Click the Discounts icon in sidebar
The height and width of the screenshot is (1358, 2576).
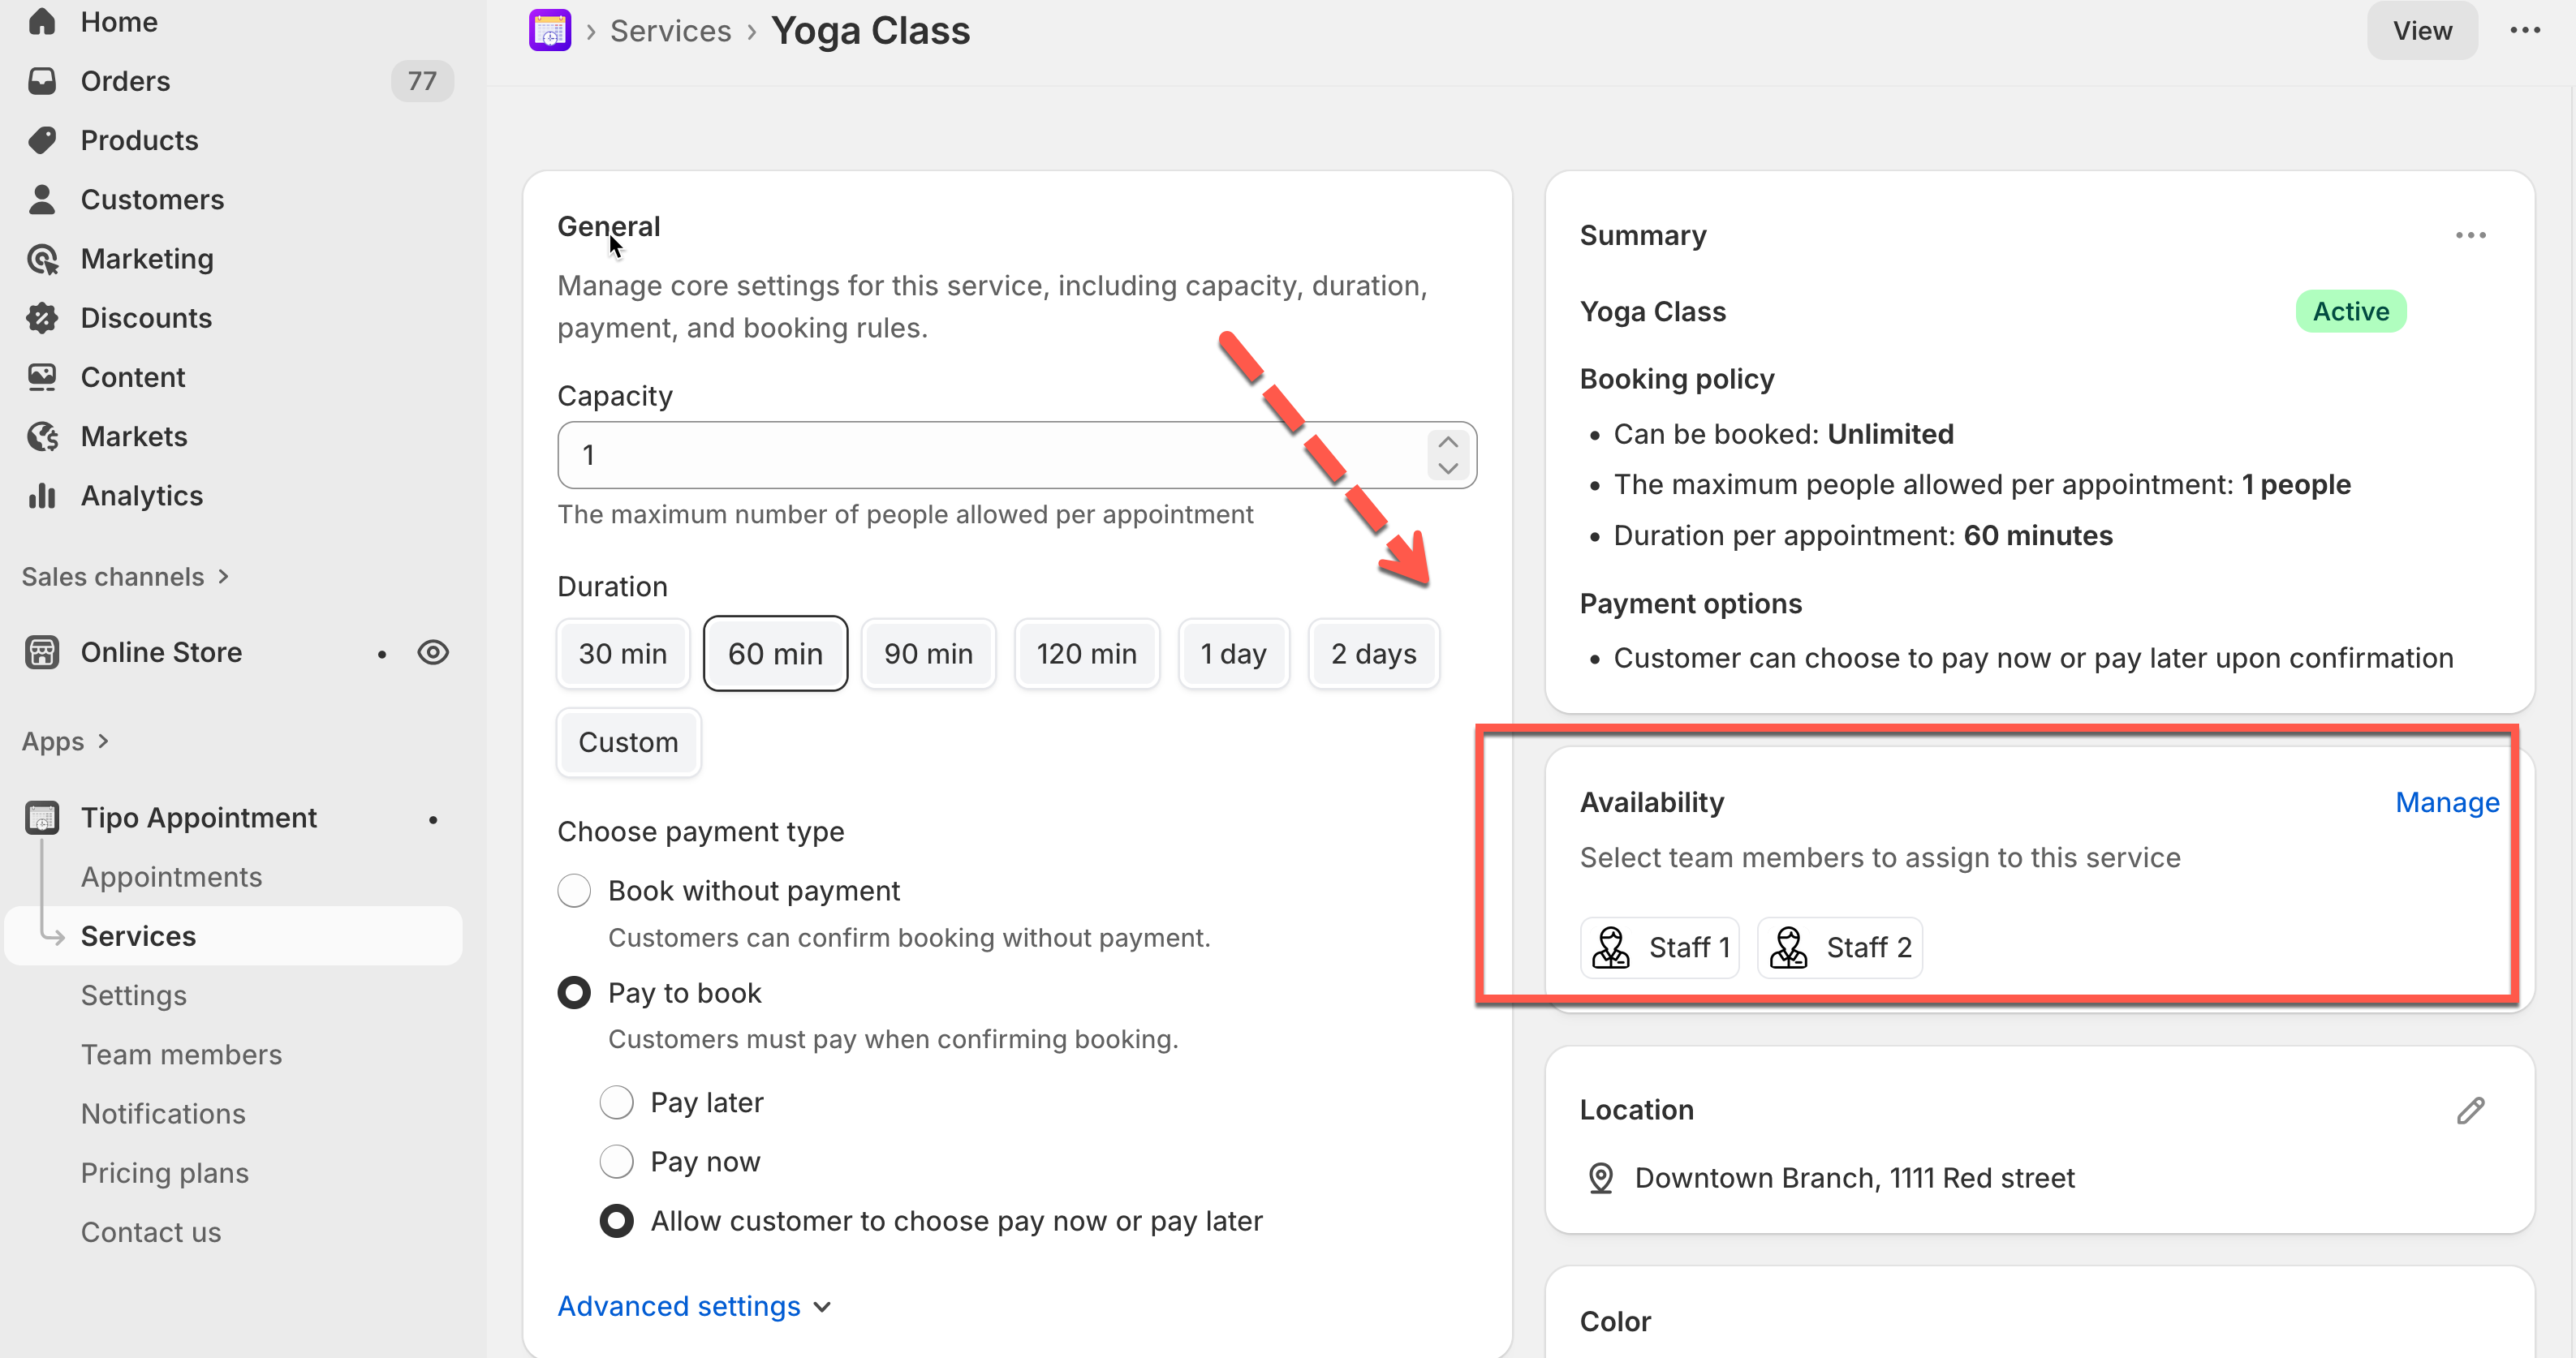(42, 318)
